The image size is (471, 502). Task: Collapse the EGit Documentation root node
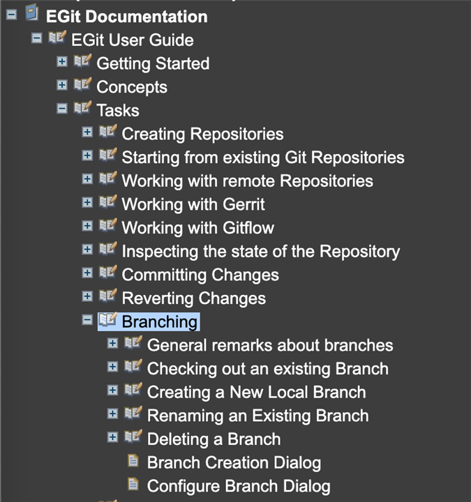click(x=12, y=15)
